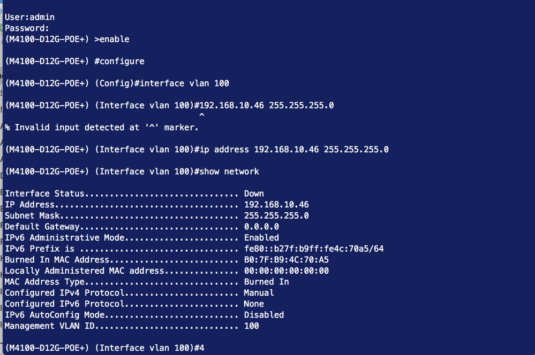The height and width of the screenshot is (355, 535).
Task: Click the Management VLAN ID value 100
Action: [251, 326]
